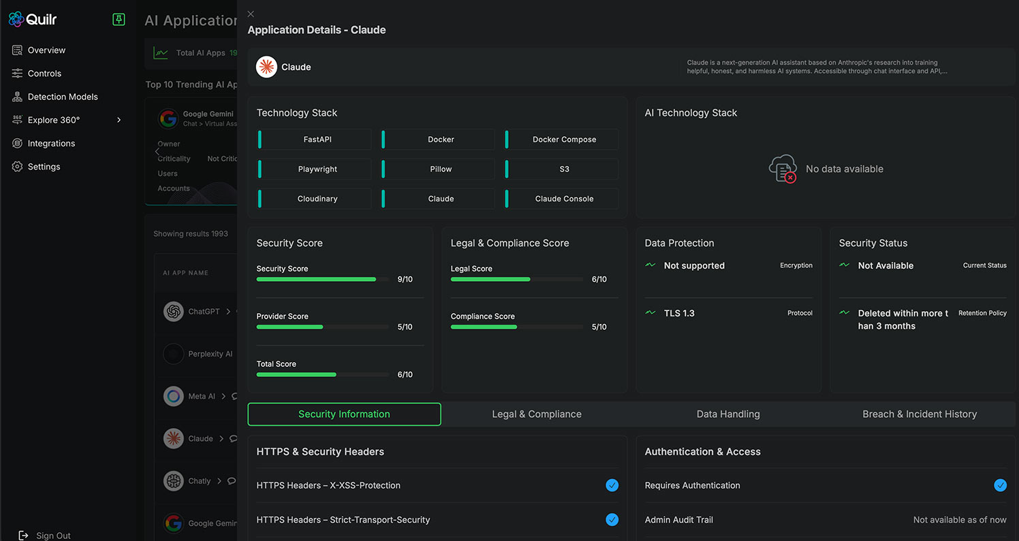The image size is (1019, 541).
Task: Click the trend icon beside TLS 1.3
Action: coord(650,312)
